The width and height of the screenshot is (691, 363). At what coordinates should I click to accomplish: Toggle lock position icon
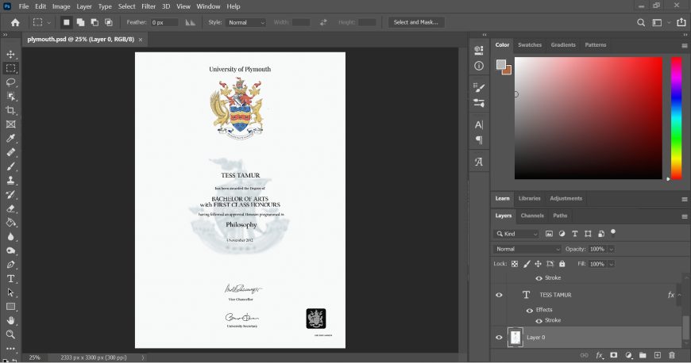click(x=538, y=264)
